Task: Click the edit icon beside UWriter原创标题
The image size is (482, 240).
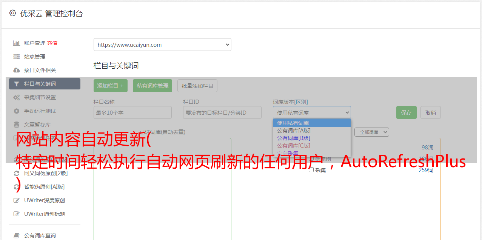Action: [17, 214]
